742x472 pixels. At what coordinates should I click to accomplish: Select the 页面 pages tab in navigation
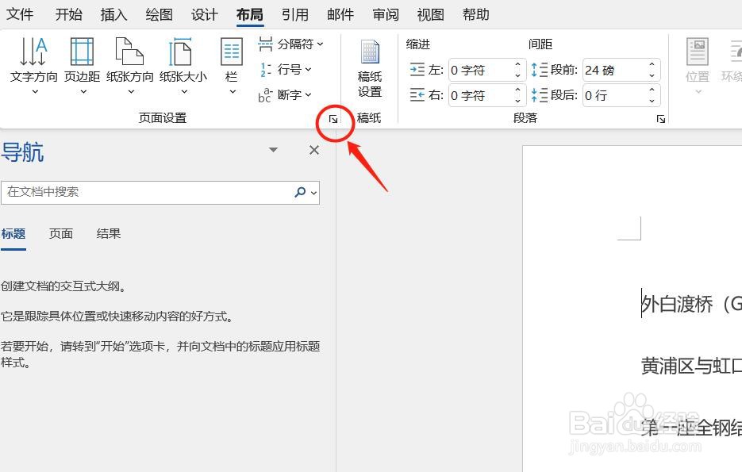pos(61,234)
